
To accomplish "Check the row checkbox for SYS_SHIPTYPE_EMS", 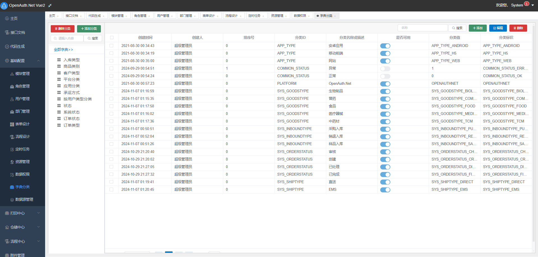I will (x=112, y=189).
